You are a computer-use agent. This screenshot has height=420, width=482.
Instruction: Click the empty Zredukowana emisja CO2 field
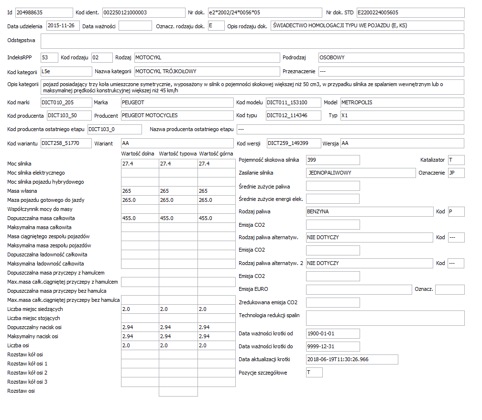333,302
